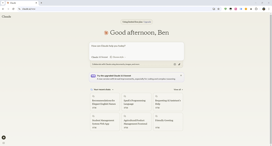Open the blue extension icon
The width and height of the screenshot is (272, 146).
coord(241,9)
